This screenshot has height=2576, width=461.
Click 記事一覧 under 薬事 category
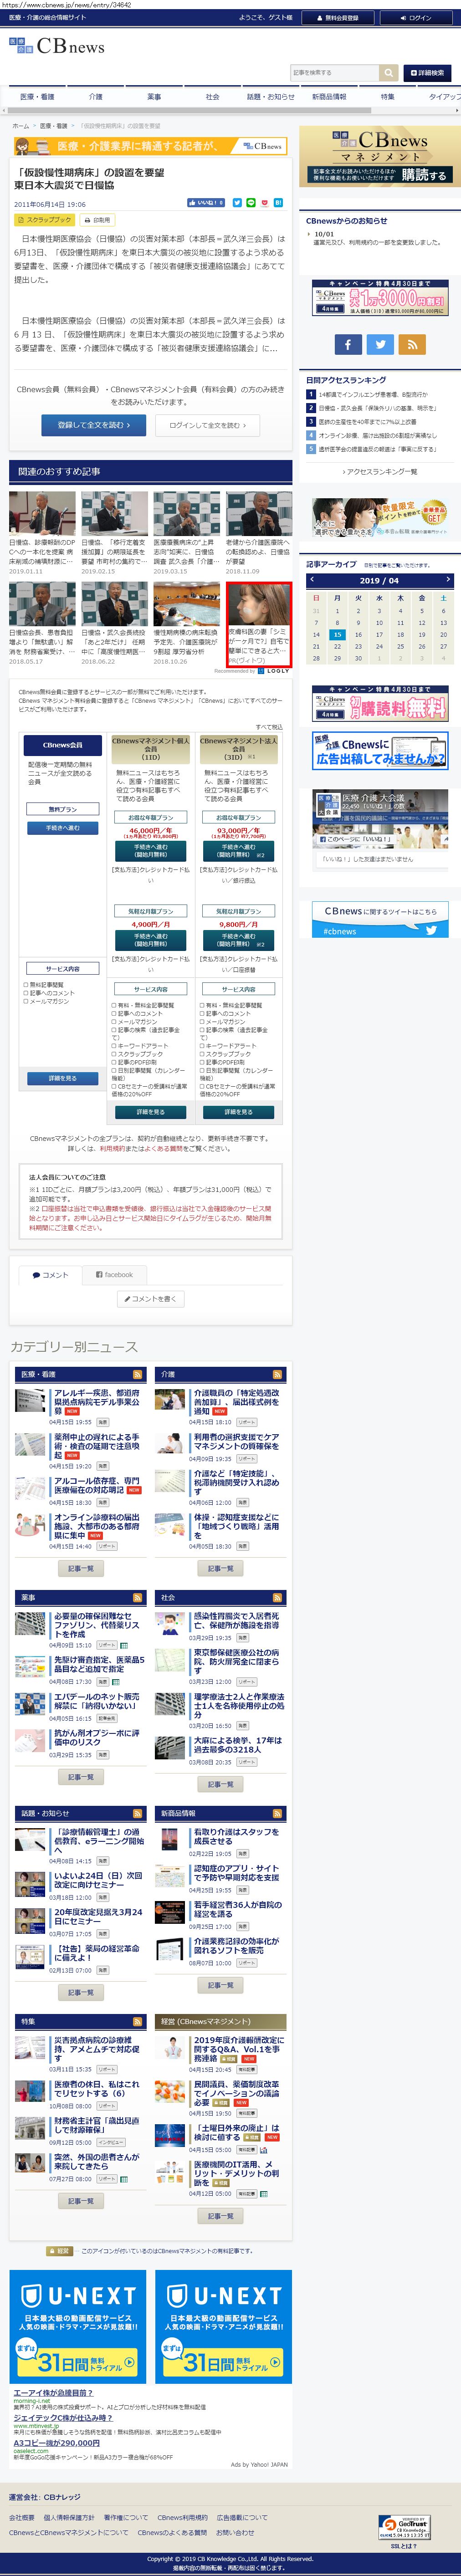(80, 1777)
